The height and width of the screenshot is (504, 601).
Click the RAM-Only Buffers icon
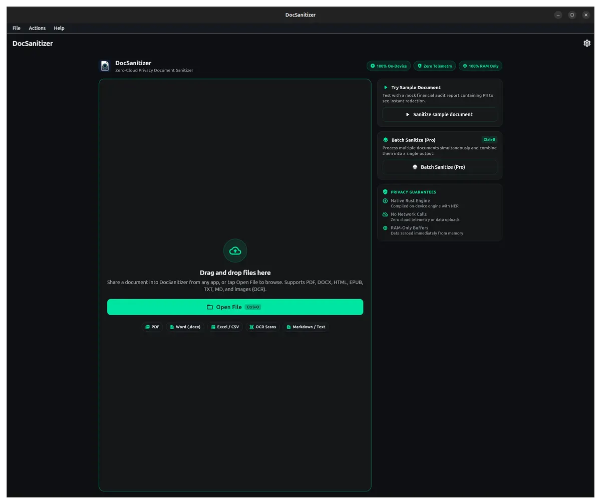coord(385,228)
